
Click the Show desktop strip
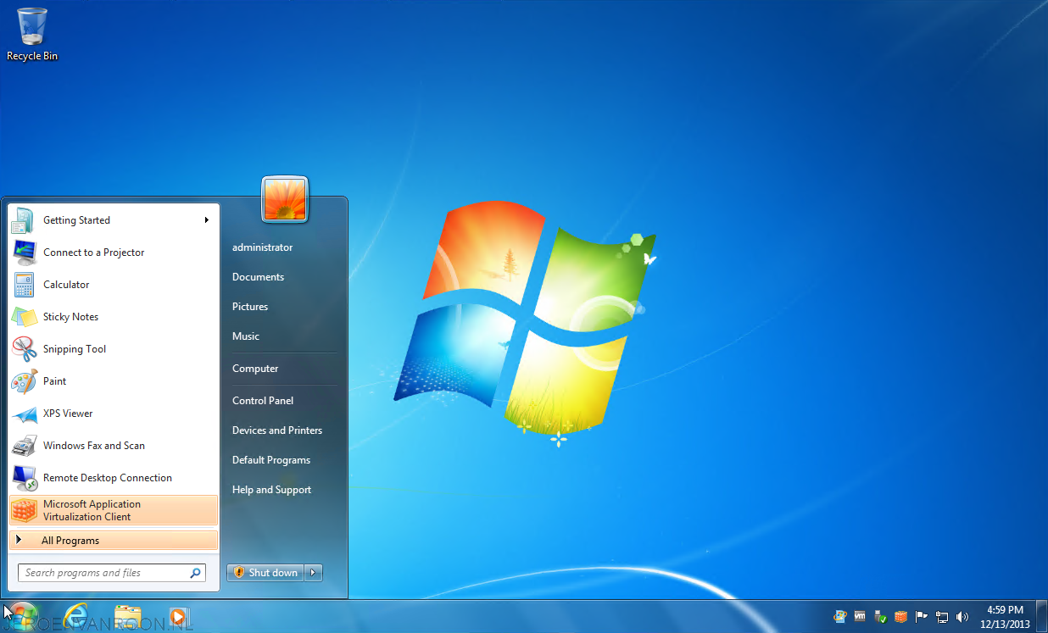pos(1042,617)
